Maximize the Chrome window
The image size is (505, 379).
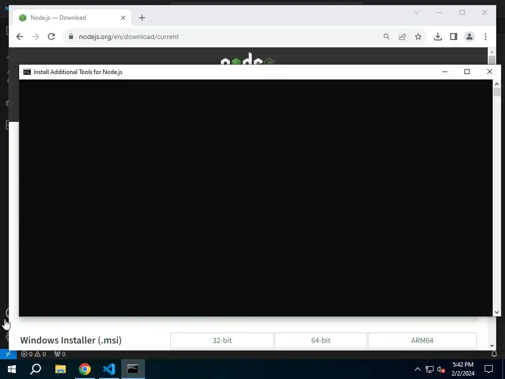point(462,12)
